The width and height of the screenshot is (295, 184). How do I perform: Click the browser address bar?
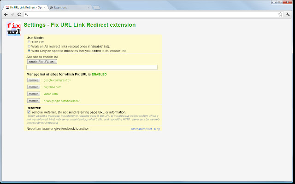pyautogui.click(x=153, y=14)
